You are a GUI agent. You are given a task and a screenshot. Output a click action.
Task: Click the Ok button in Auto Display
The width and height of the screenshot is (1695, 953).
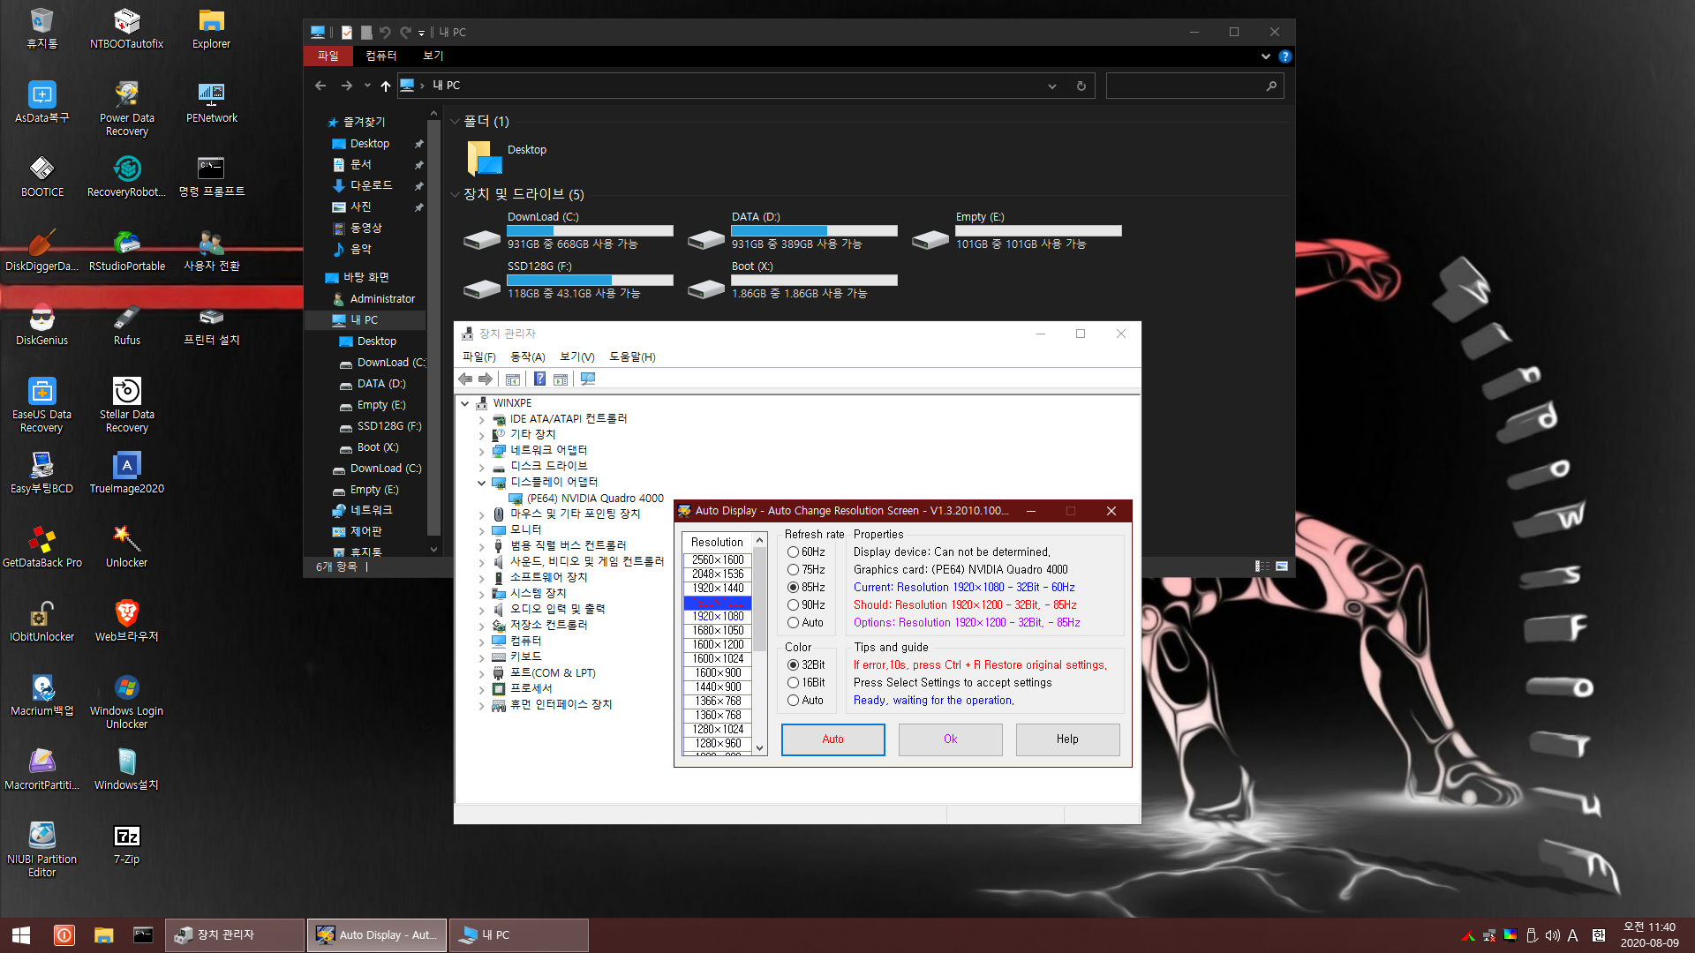coord(950,739)
